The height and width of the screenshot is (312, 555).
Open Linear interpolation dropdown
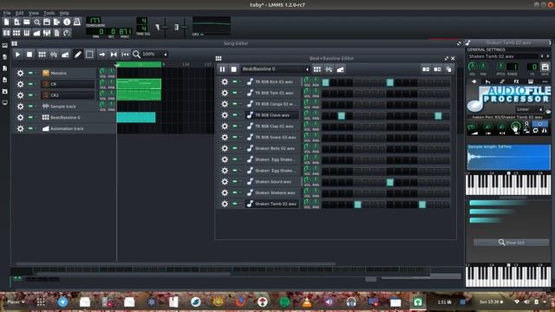pyautogui.click(x=529, y=109)
